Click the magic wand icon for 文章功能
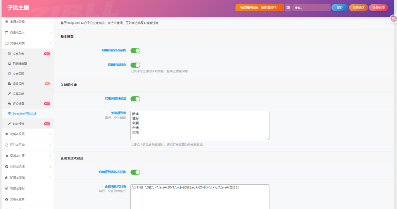This screenshot has width=397, height=209. coord(9,94)
